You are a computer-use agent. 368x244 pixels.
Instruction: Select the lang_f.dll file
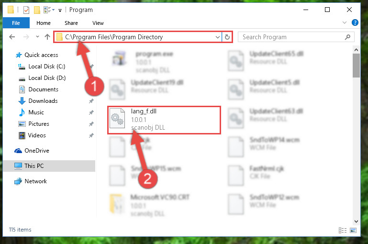click(x=164, y=120)
